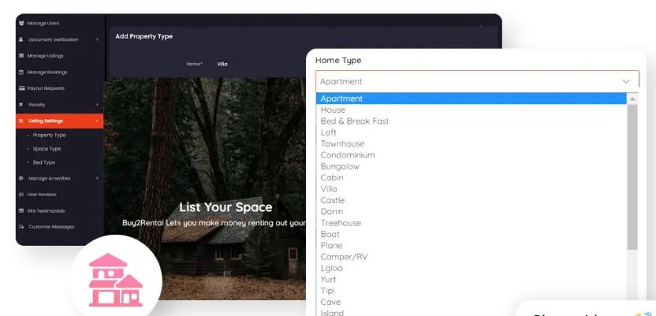Click the Manage Amenities icon
Screen dimensions: 656x316
pyautogui.click(x=21, y=178)
